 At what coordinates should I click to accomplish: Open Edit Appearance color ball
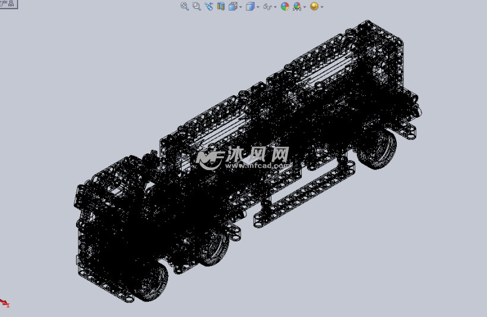[x=285, y=7]
